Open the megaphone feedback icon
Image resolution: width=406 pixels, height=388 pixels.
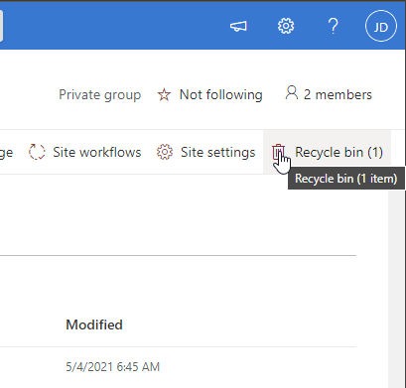point(238,26)
